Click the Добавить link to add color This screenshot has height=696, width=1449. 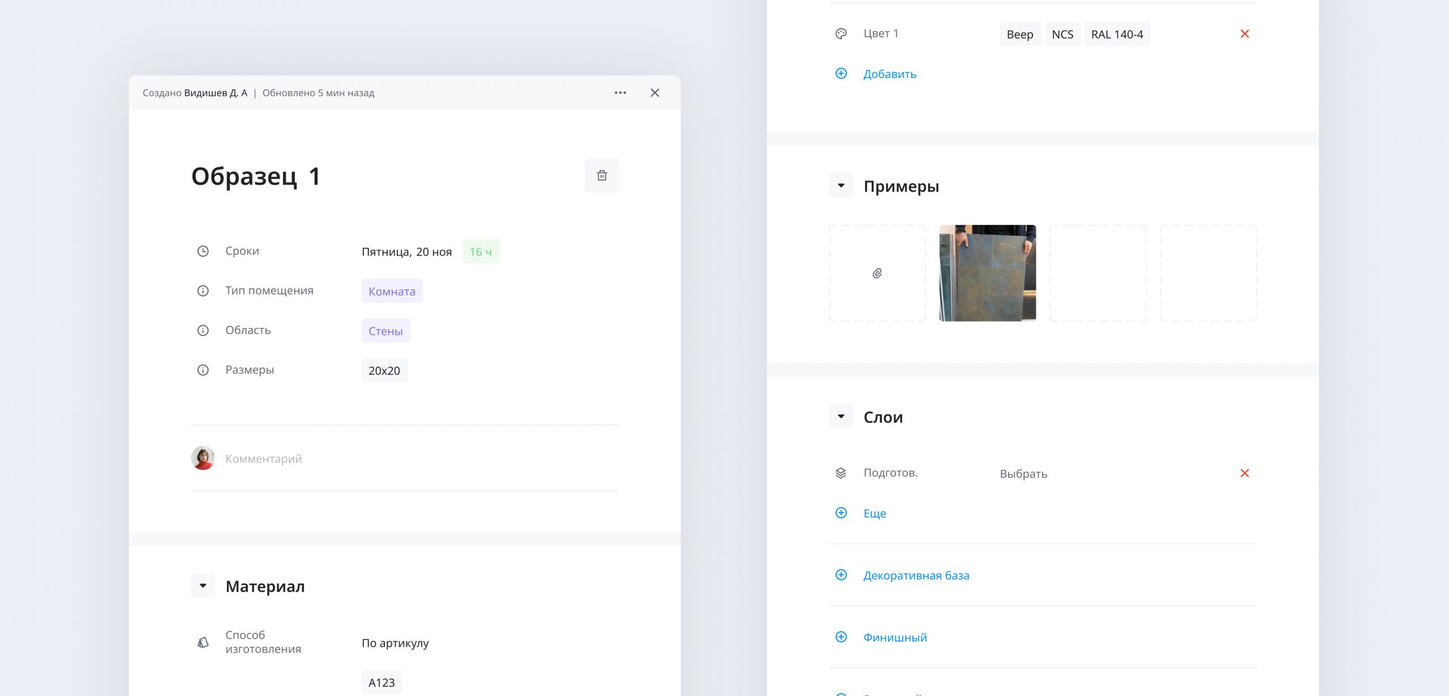pyautogui.click(x=889, y=74)
